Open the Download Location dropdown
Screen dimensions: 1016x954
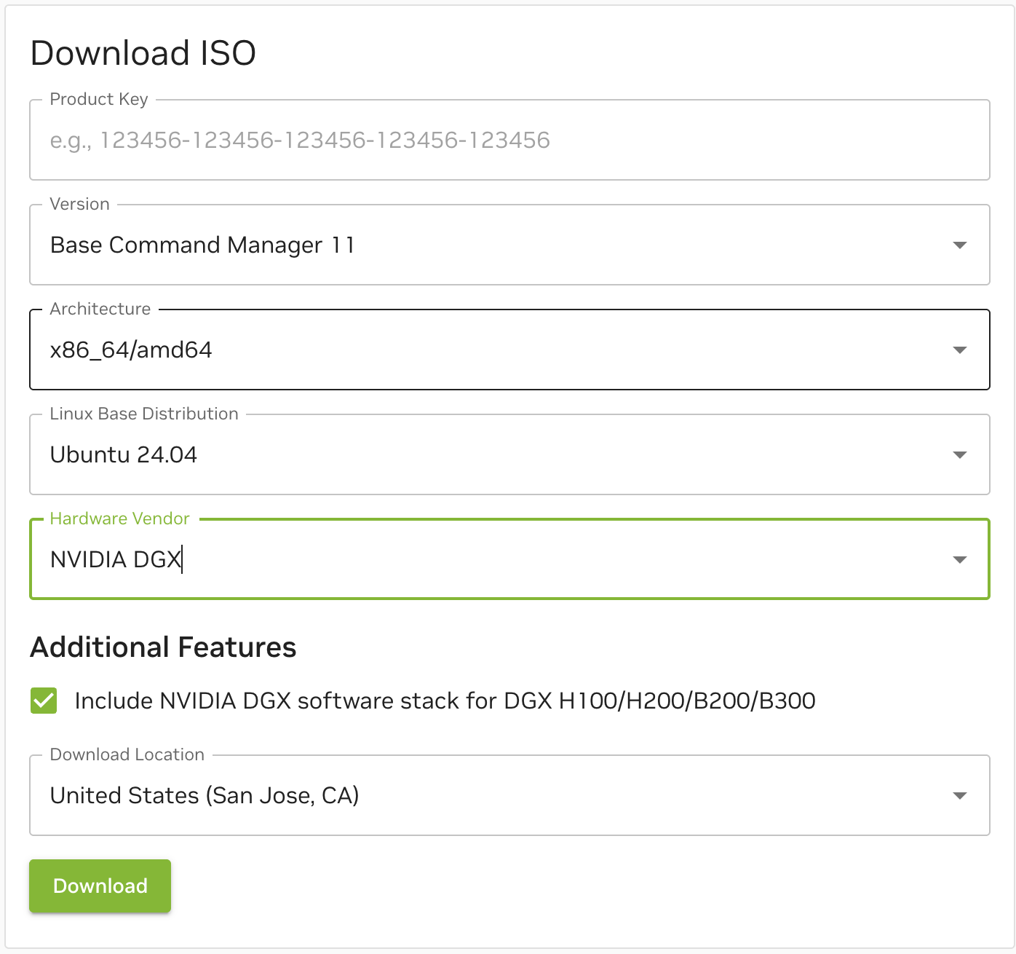(x=509, y=795)
